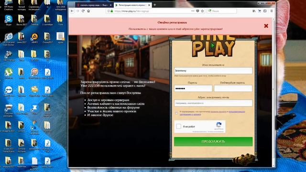Click the green ПРОДОЛЖИТЬ button
306x172 pixels.
(x=213, y=141)
